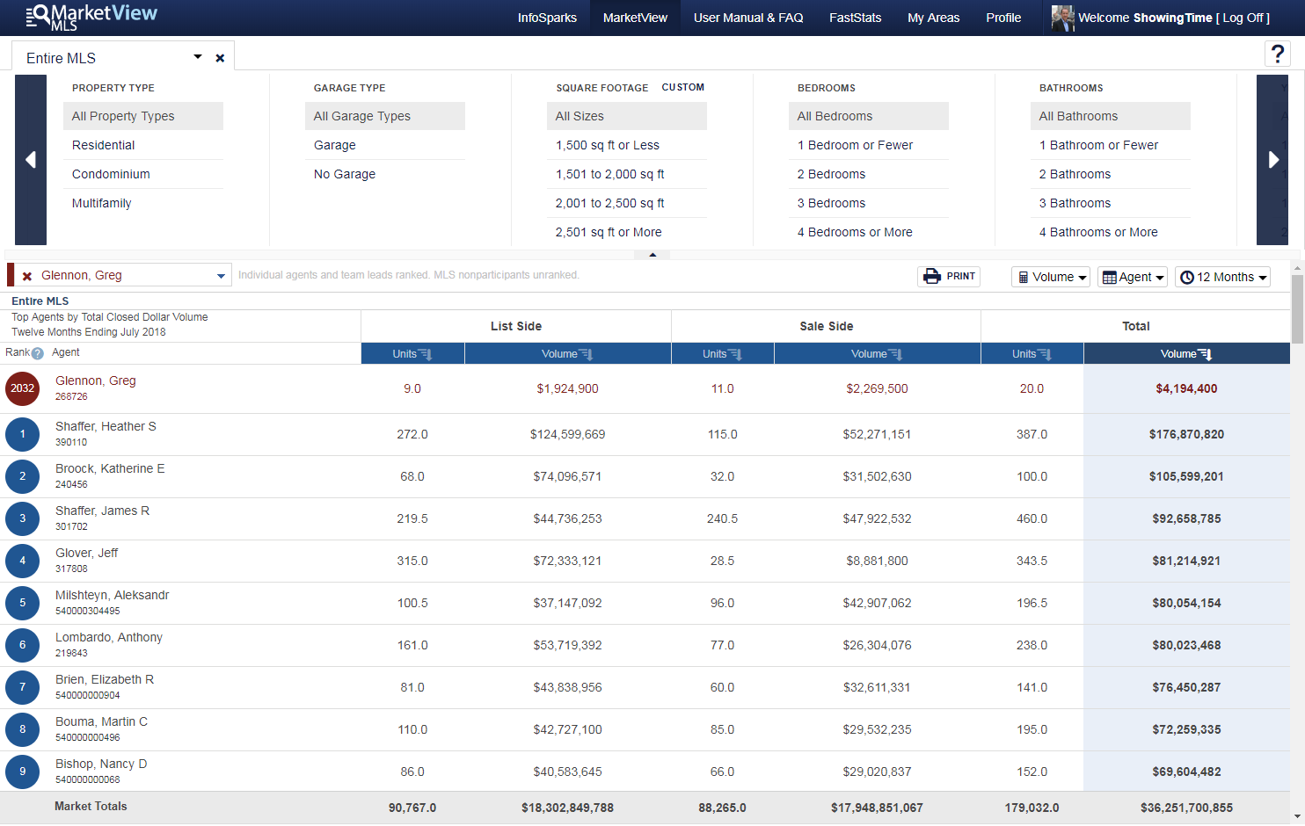Expand the Entire MLS area dropdown

coord(198,57)
